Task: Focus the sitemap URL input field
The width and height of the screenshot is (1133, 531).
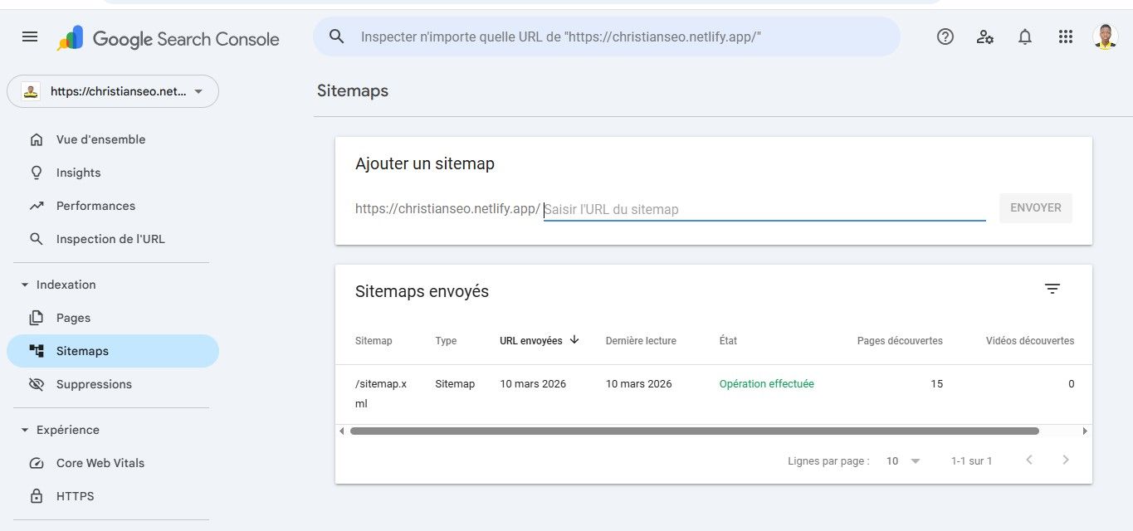Action: (764, 210)
